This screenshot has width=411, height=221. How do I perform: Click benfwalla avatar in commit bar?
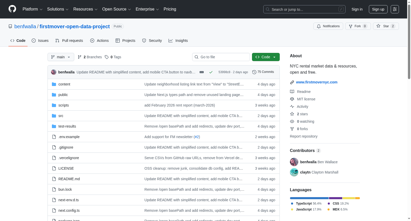[x=54, y=72]
